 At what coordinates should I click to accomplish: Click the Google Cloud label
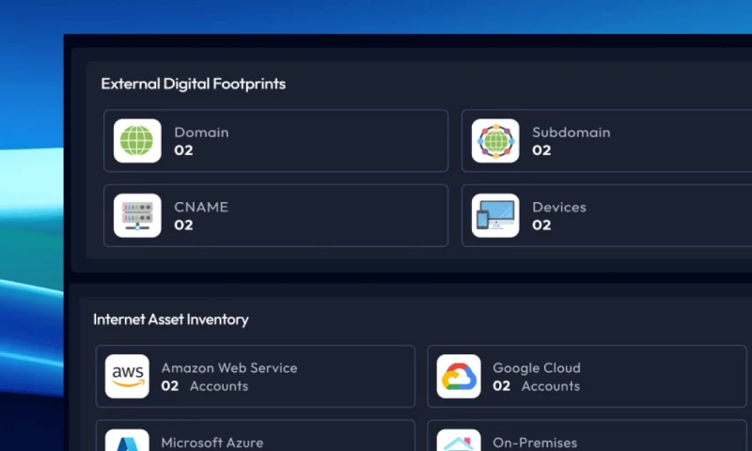(537, 368)
